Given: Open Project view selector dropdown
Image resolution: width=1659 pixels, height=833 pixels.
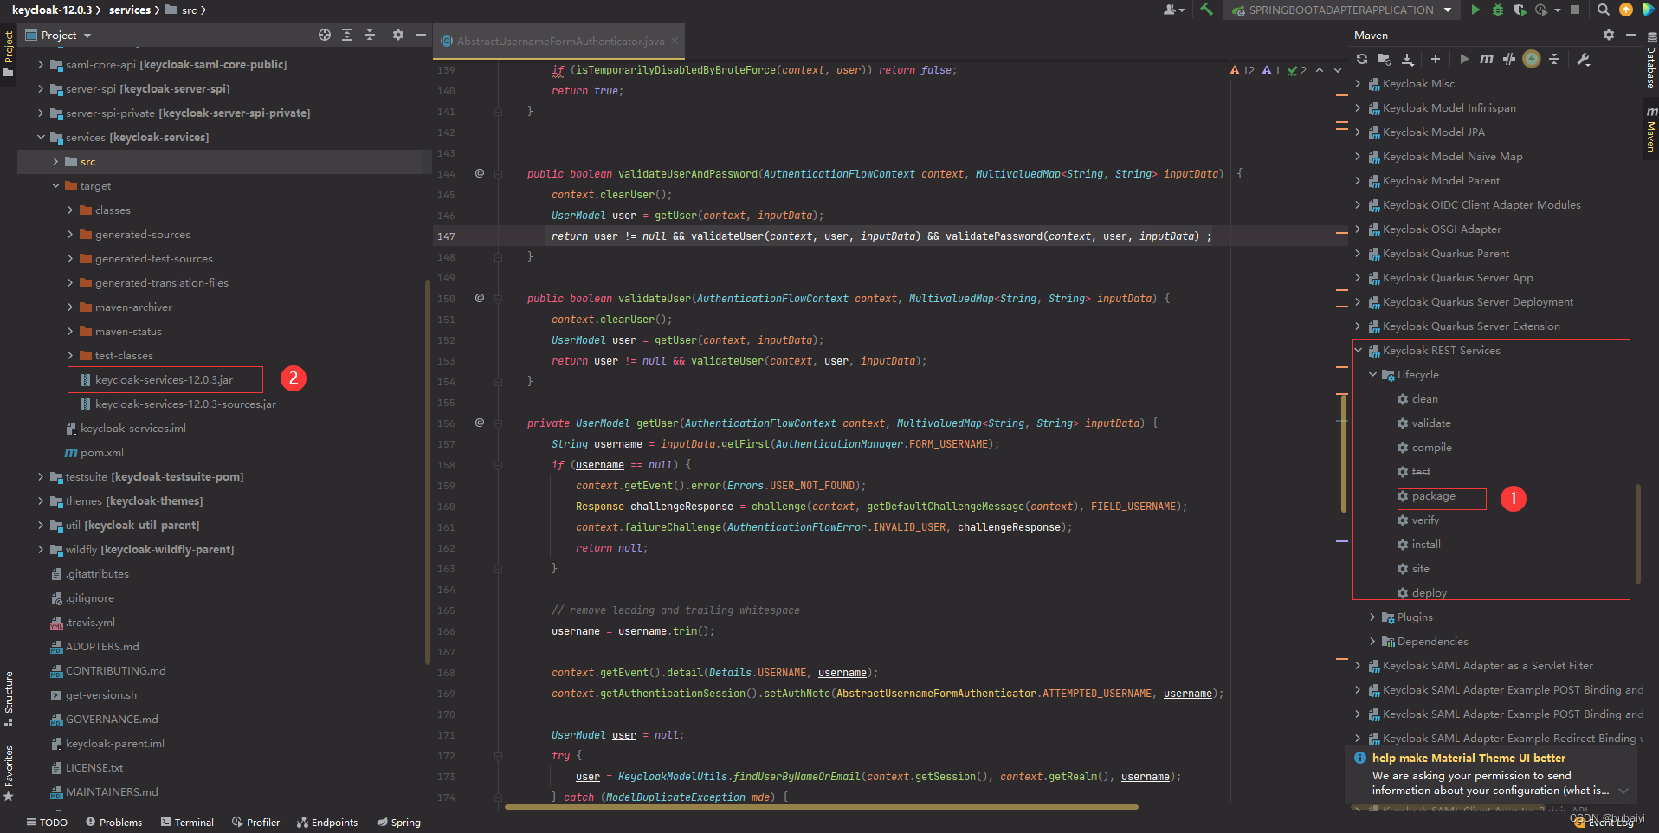Looking at the screenshot, I should pyautogui.click(x=59, y=35).
